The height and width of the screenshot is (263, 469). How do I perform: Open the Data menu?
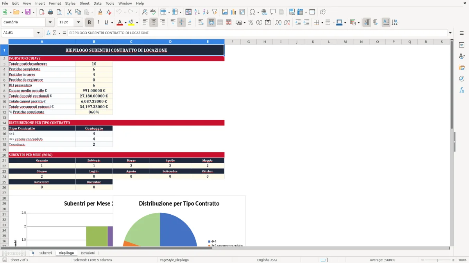click(x=97, y=3)
